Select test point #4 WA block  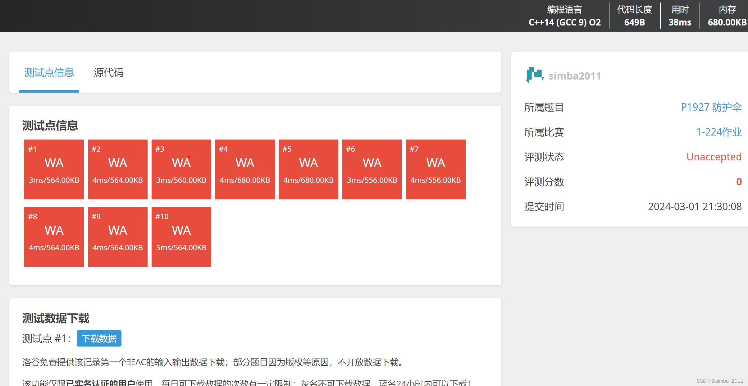pyautogui.click(x=245, y=169)
